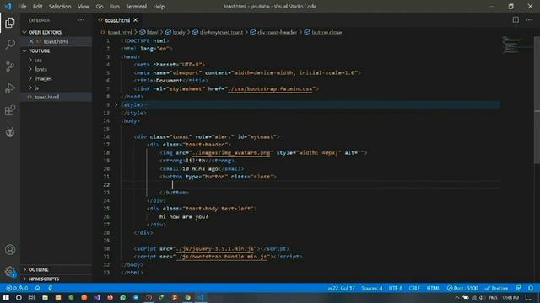Click errors and warnings count in status bar
Viewport: 540px width, 303px height.
click(17, 288)
